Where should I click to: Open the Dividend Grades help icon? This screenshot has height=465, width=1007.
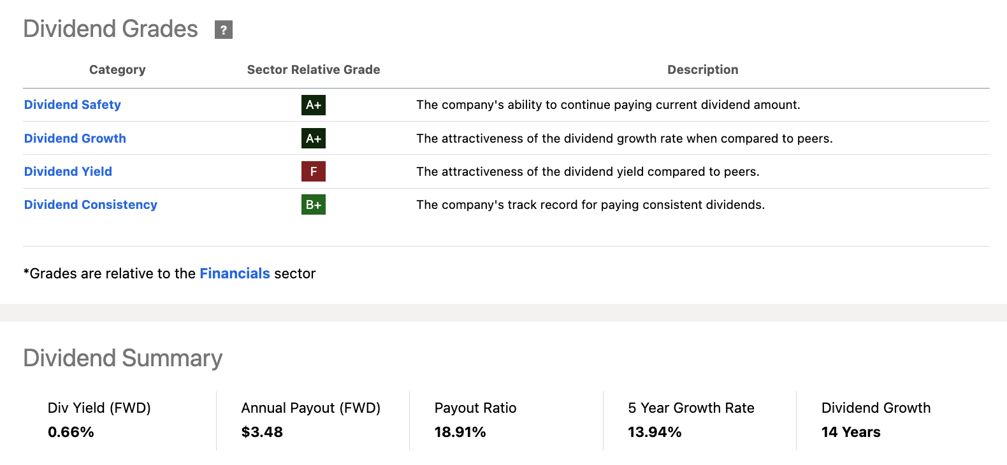coord(223,29)
